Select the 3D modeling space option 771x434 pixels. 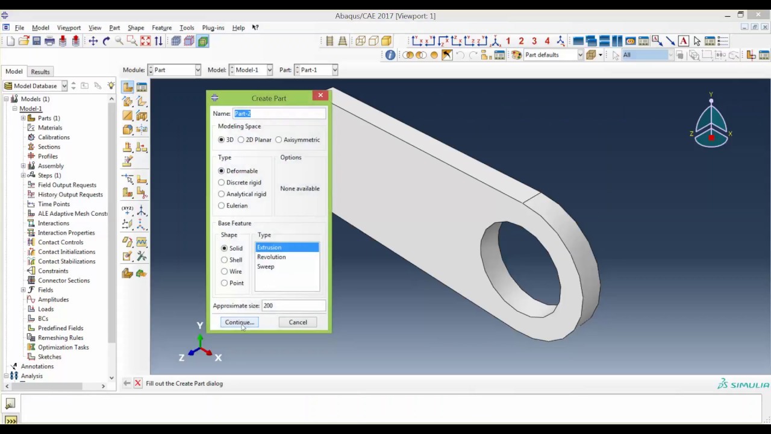coord(226,140)
